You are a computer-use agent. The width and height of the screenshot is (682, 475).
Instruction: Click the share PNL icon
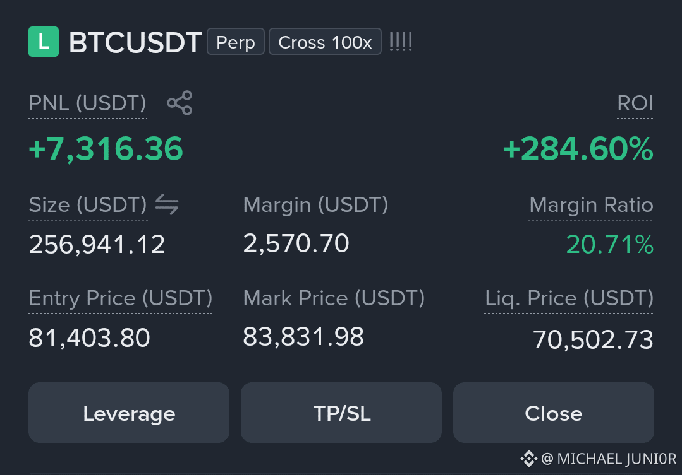point(180,103)
